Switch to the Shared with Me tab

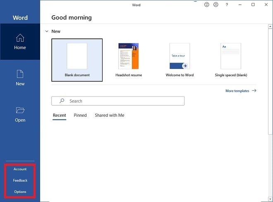pyautogui.click(x=110, y=115)
